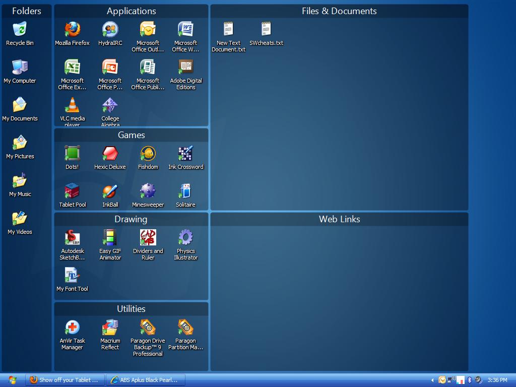
Task: Click the Hexic Deluxe game icon
Action: pos(110,153)
